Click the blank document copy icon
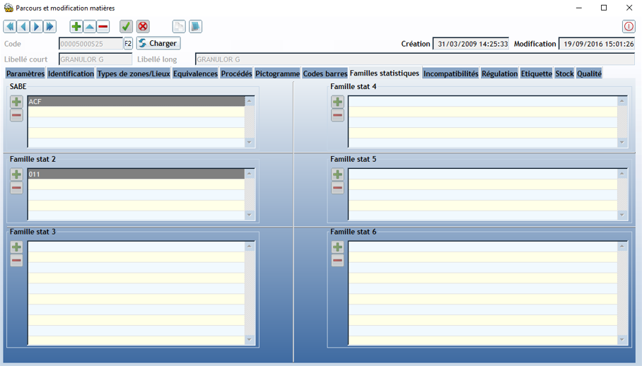This screenshot has width=642, height=366. [x=179, y=27]
